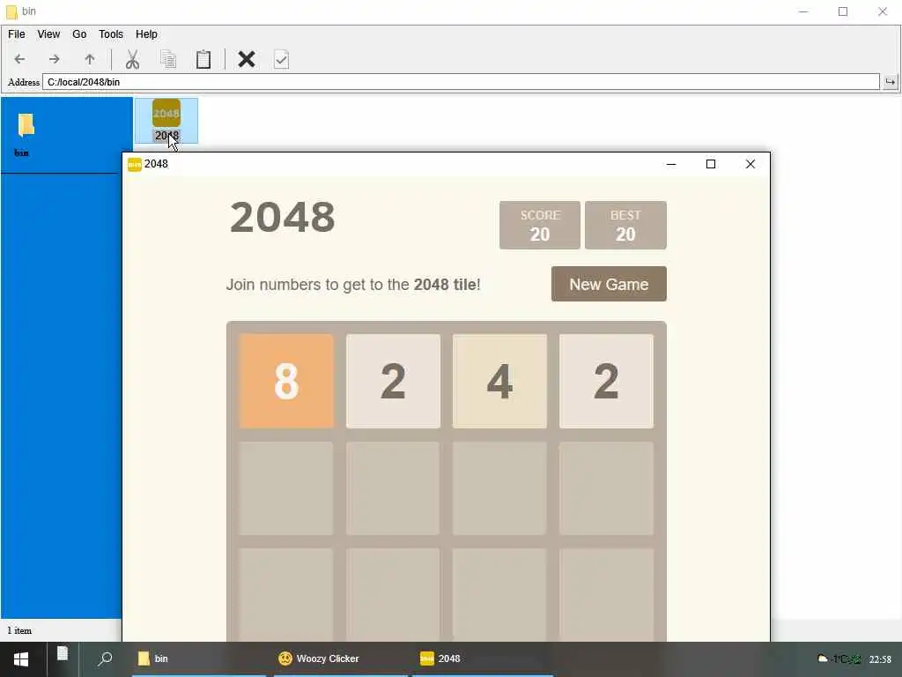Image resolution: width=902 pixels, height=677 pixels.
Task: Click the '2048 tile' bold text
Action: tap(445, 285)
